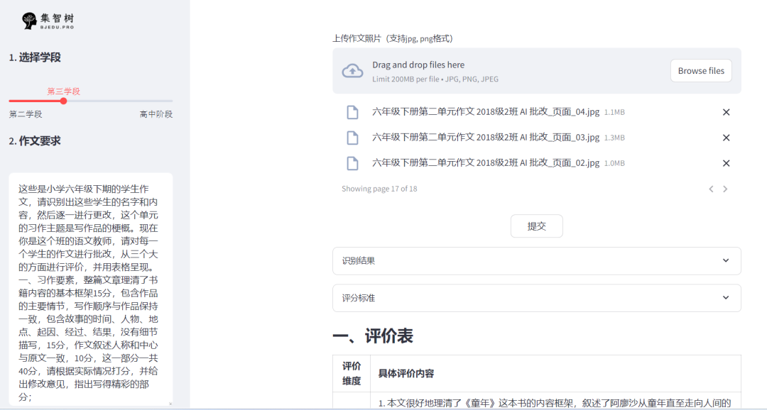Screen dimensions: 767x410
Task: Click the Browse files button
Action: pos(701,70)
